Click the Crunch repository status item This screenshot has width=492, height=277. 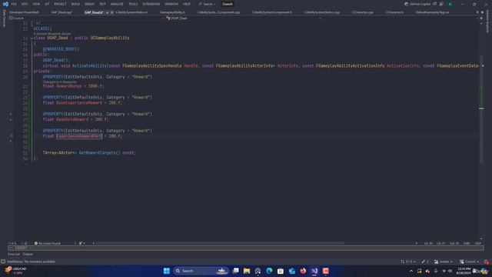tap(470, 262)
